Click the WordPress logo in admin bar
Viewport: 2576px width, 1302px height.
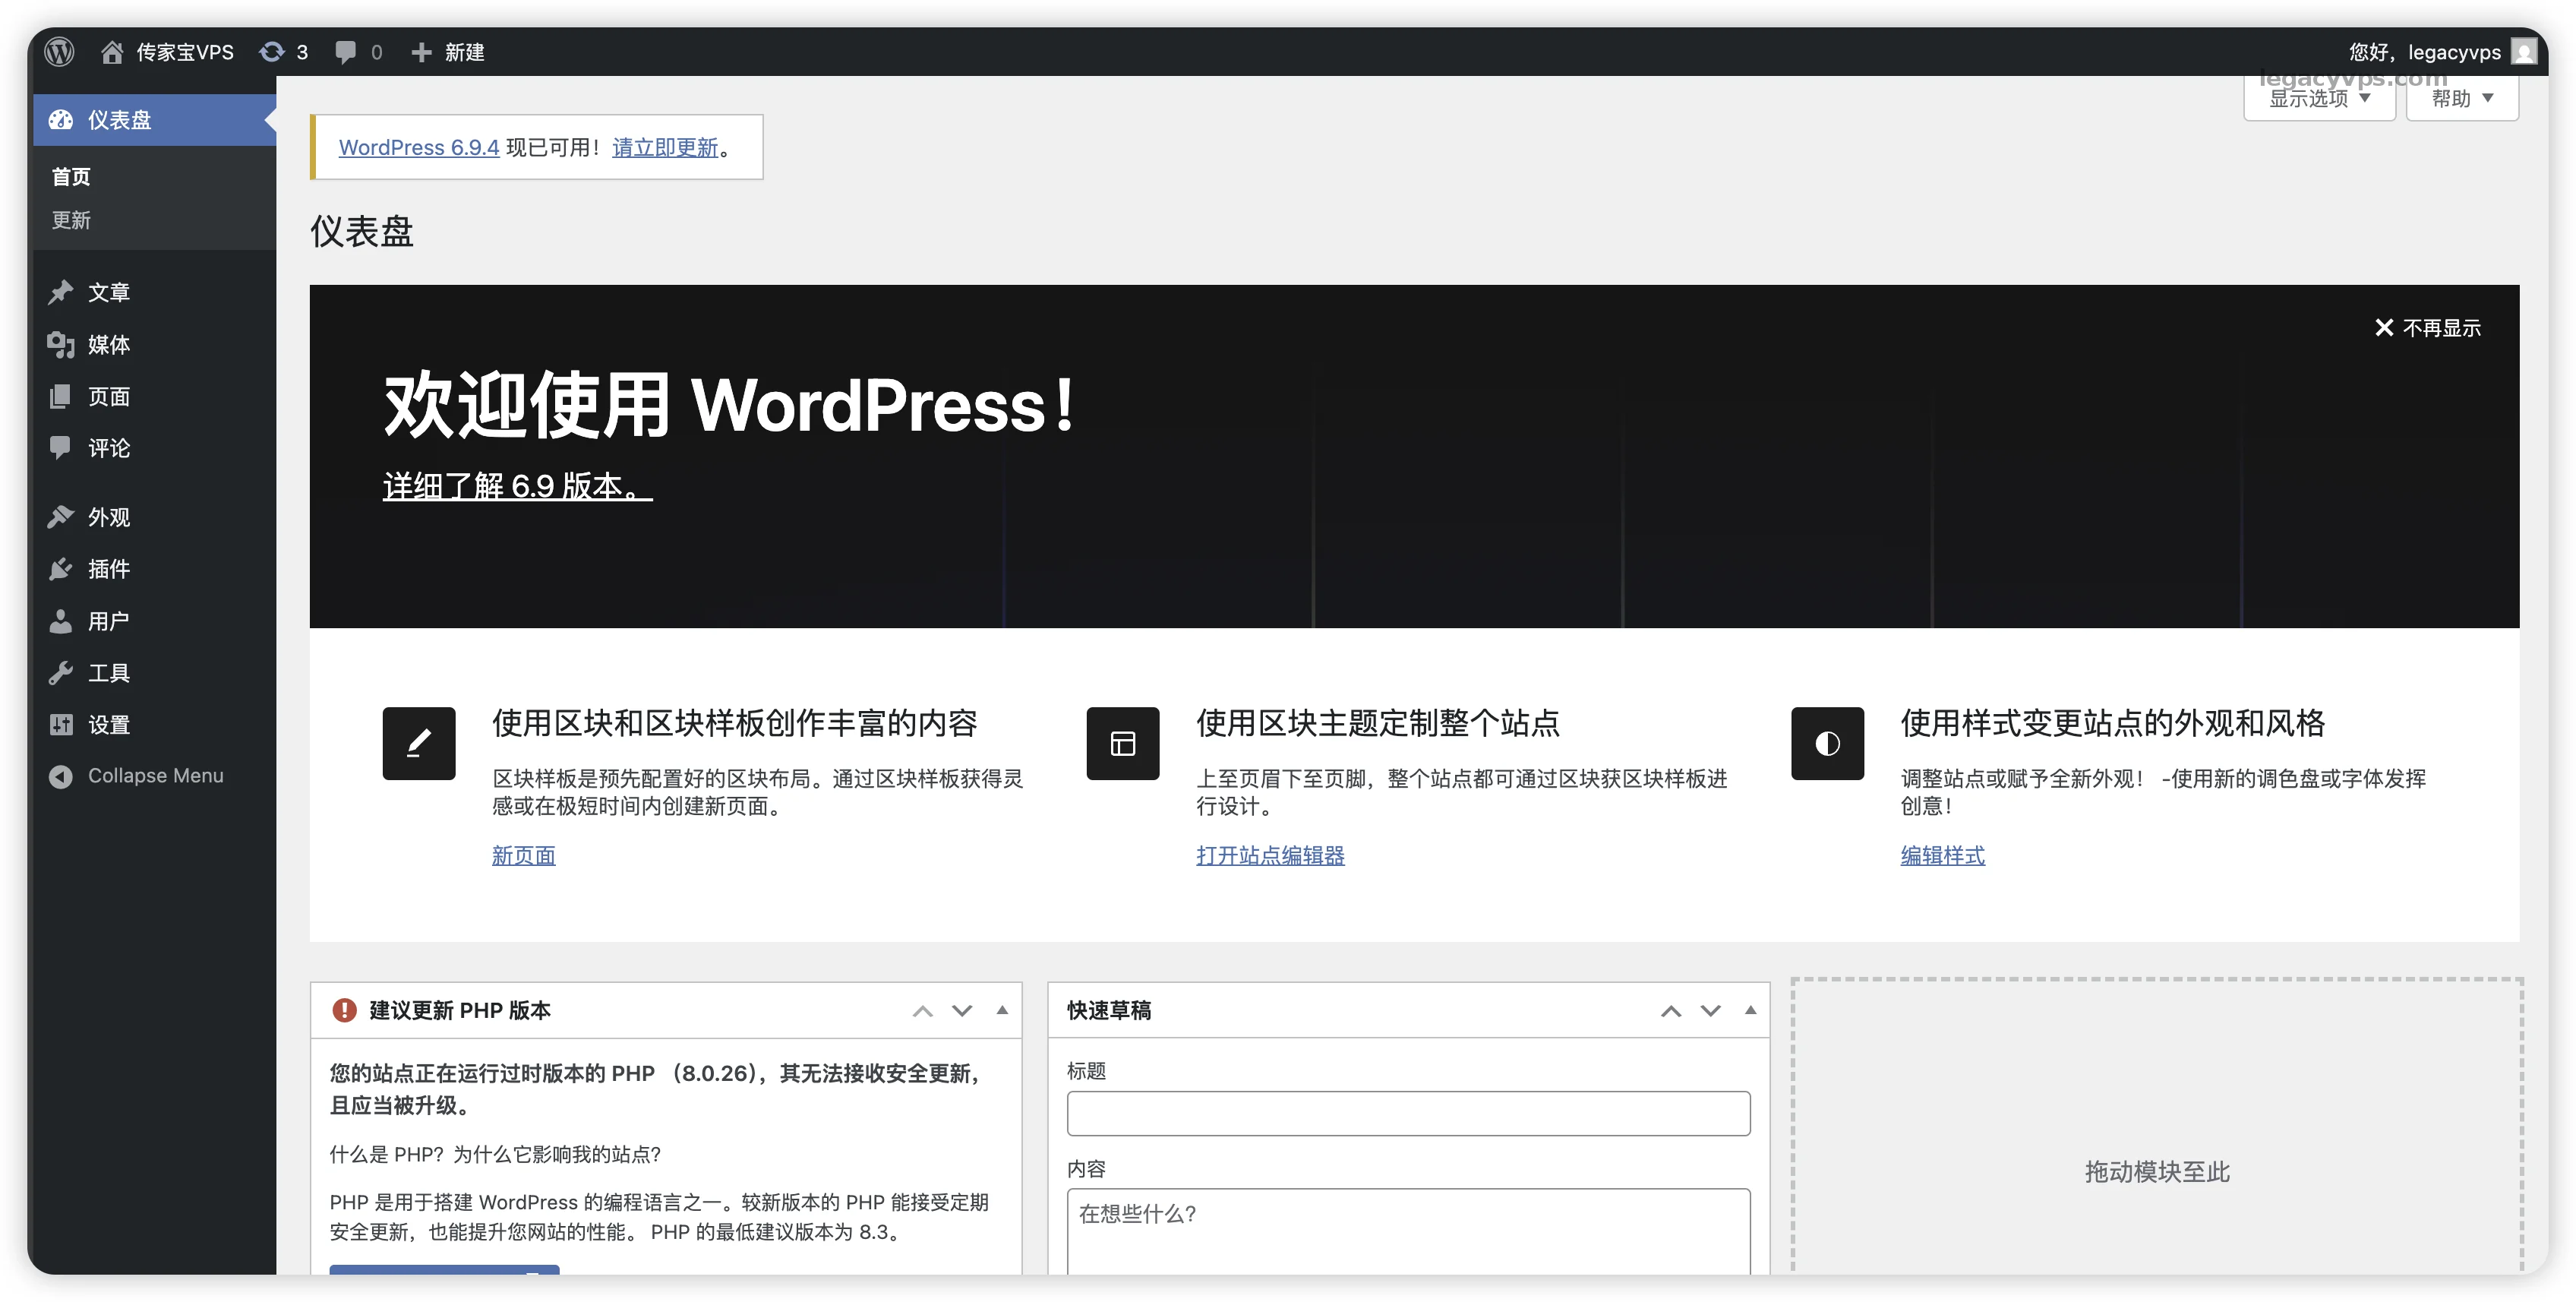pyautogui.click(x=60, y=52)
